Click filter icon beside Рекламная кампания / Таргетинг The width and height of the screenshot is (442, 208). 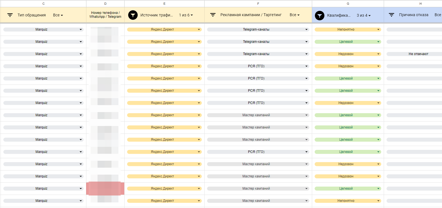pyautogui.click(x=213, y=15)
